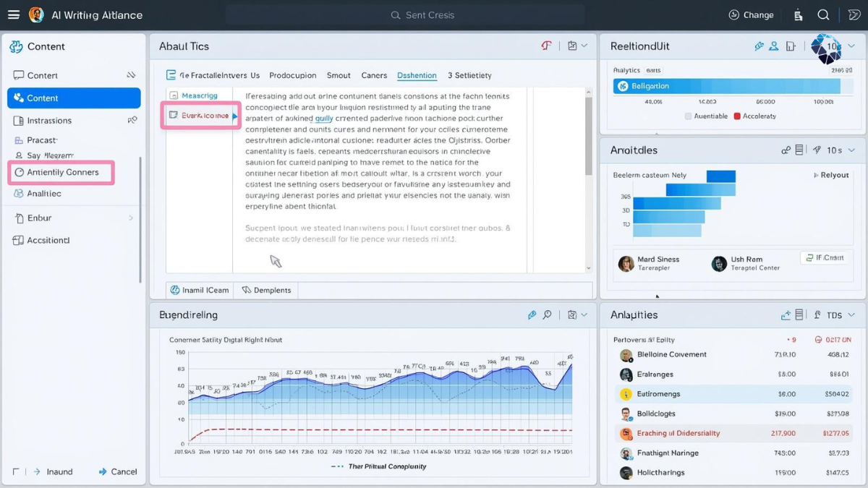Select the red Evark.icoince list entry
This screenshot has width=868, height=488.
(x=200, y=115)
